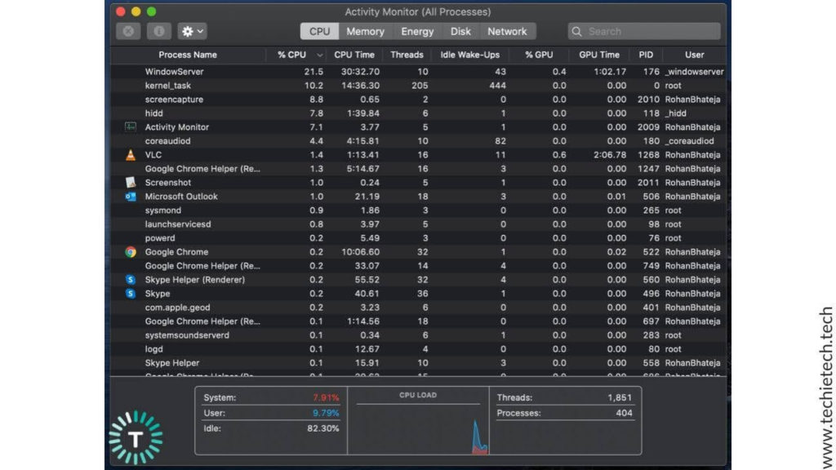Click the Activity Monitor process icon
Image resolution: width=836 pixels, height=470 pixels.
pos(131,127)
